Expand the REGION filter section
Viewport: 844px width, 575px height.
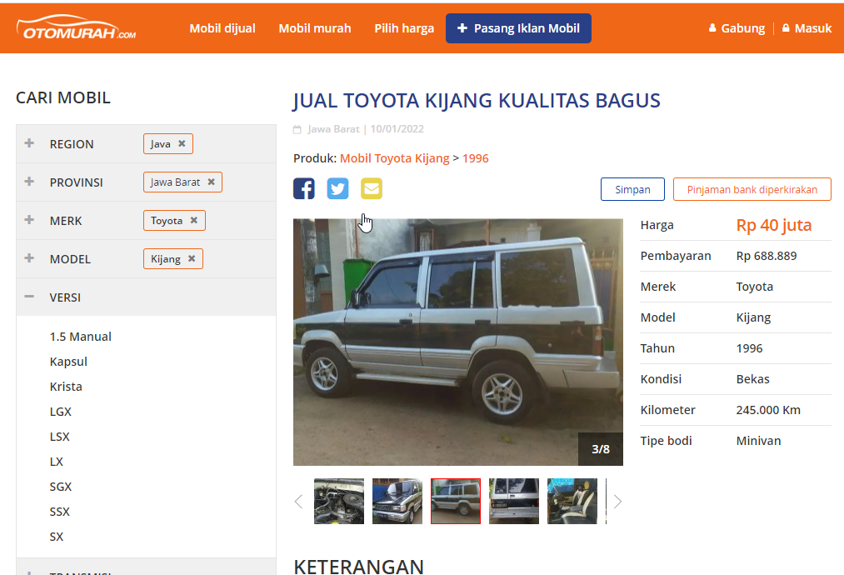[x=29, y=143]
